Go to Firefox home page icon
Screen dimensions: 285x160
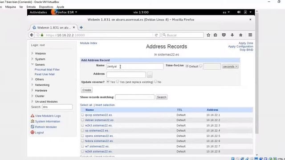pos(240,35)
